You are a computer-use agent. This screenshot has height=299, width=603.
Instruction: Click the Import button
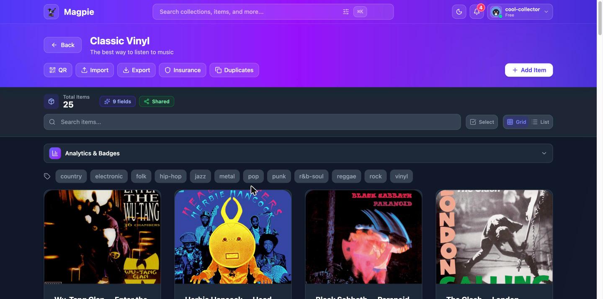[x=95, y=70]
